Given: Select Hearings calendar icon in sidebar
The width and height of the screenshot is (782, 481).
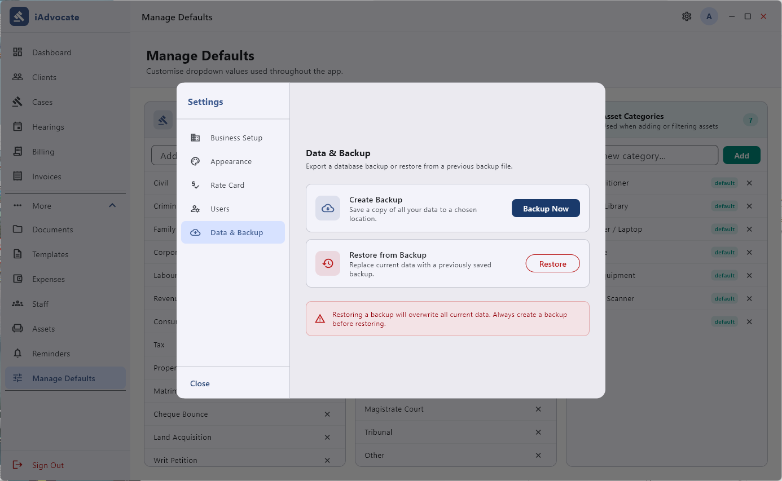Looking at the screenshot, I should point(17,127).
